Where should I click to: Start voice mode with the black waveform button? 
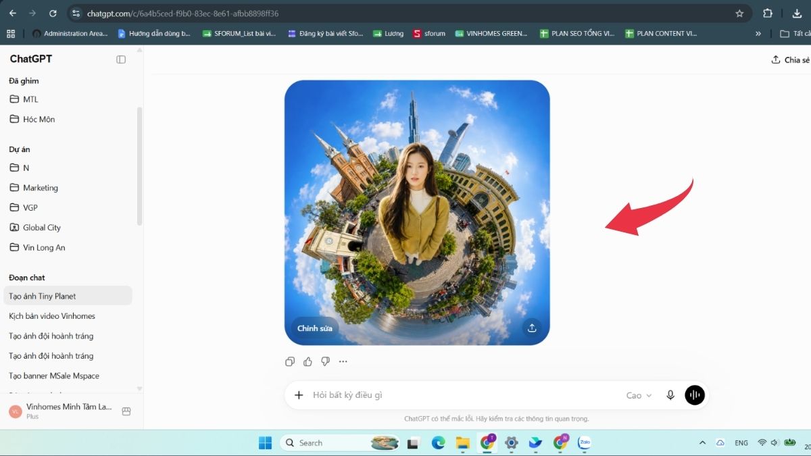695,395
